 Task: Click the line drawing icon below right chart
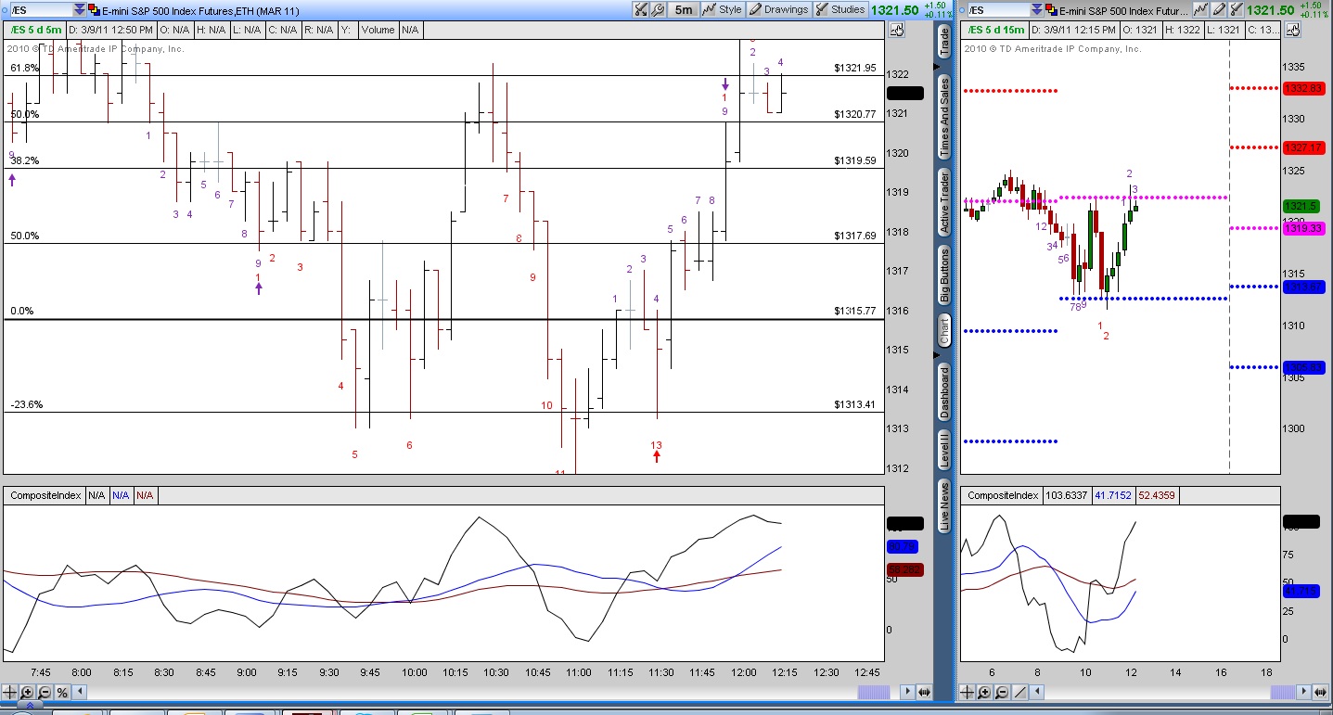(1021, 693)
